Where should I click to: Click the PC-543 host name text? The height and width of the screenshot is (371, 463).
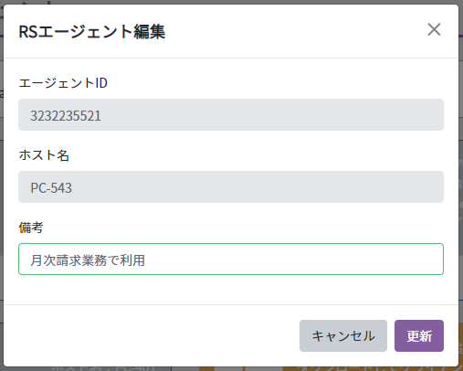51,188
